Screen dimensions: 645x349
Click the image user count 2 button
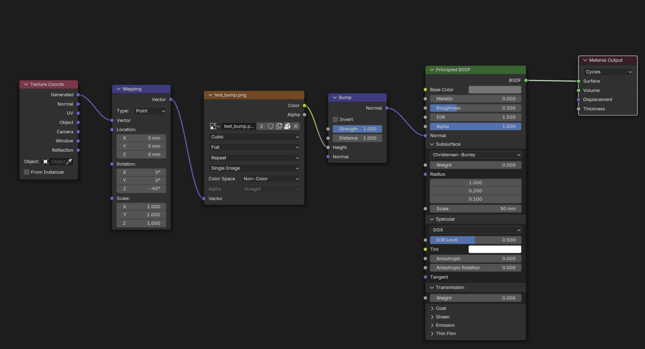click(261, 126)
